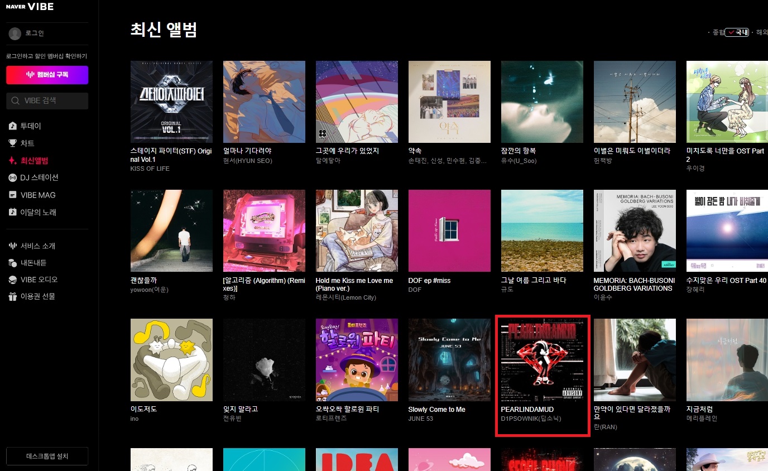This screenshot has height=471, width=768.
Task: Click artist name 레몬시티(Lemon City)
Action: click(x=346, y=297)
